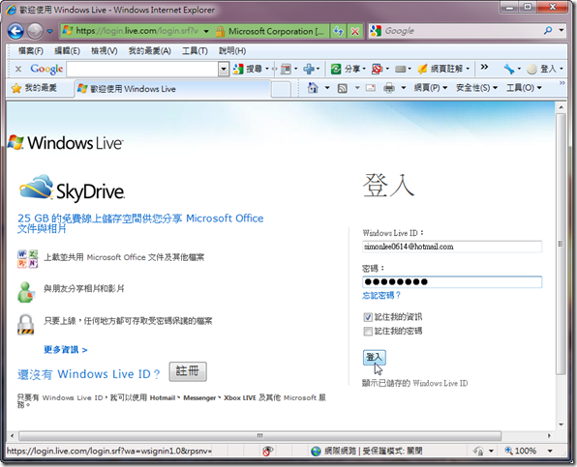Open the 忘記密碼? forgot password link

[x=381, y=296]
